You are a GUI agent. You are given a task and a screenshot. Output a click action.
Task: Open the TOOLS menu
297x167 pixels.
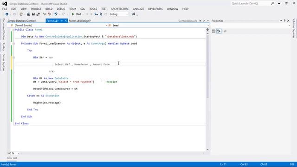coord(93,9)
